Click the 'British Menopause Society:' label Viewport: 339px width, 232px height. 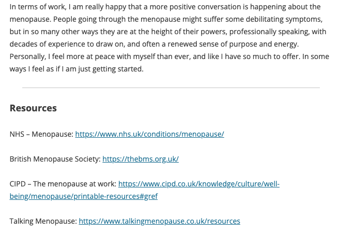click(x=55, y=159)
